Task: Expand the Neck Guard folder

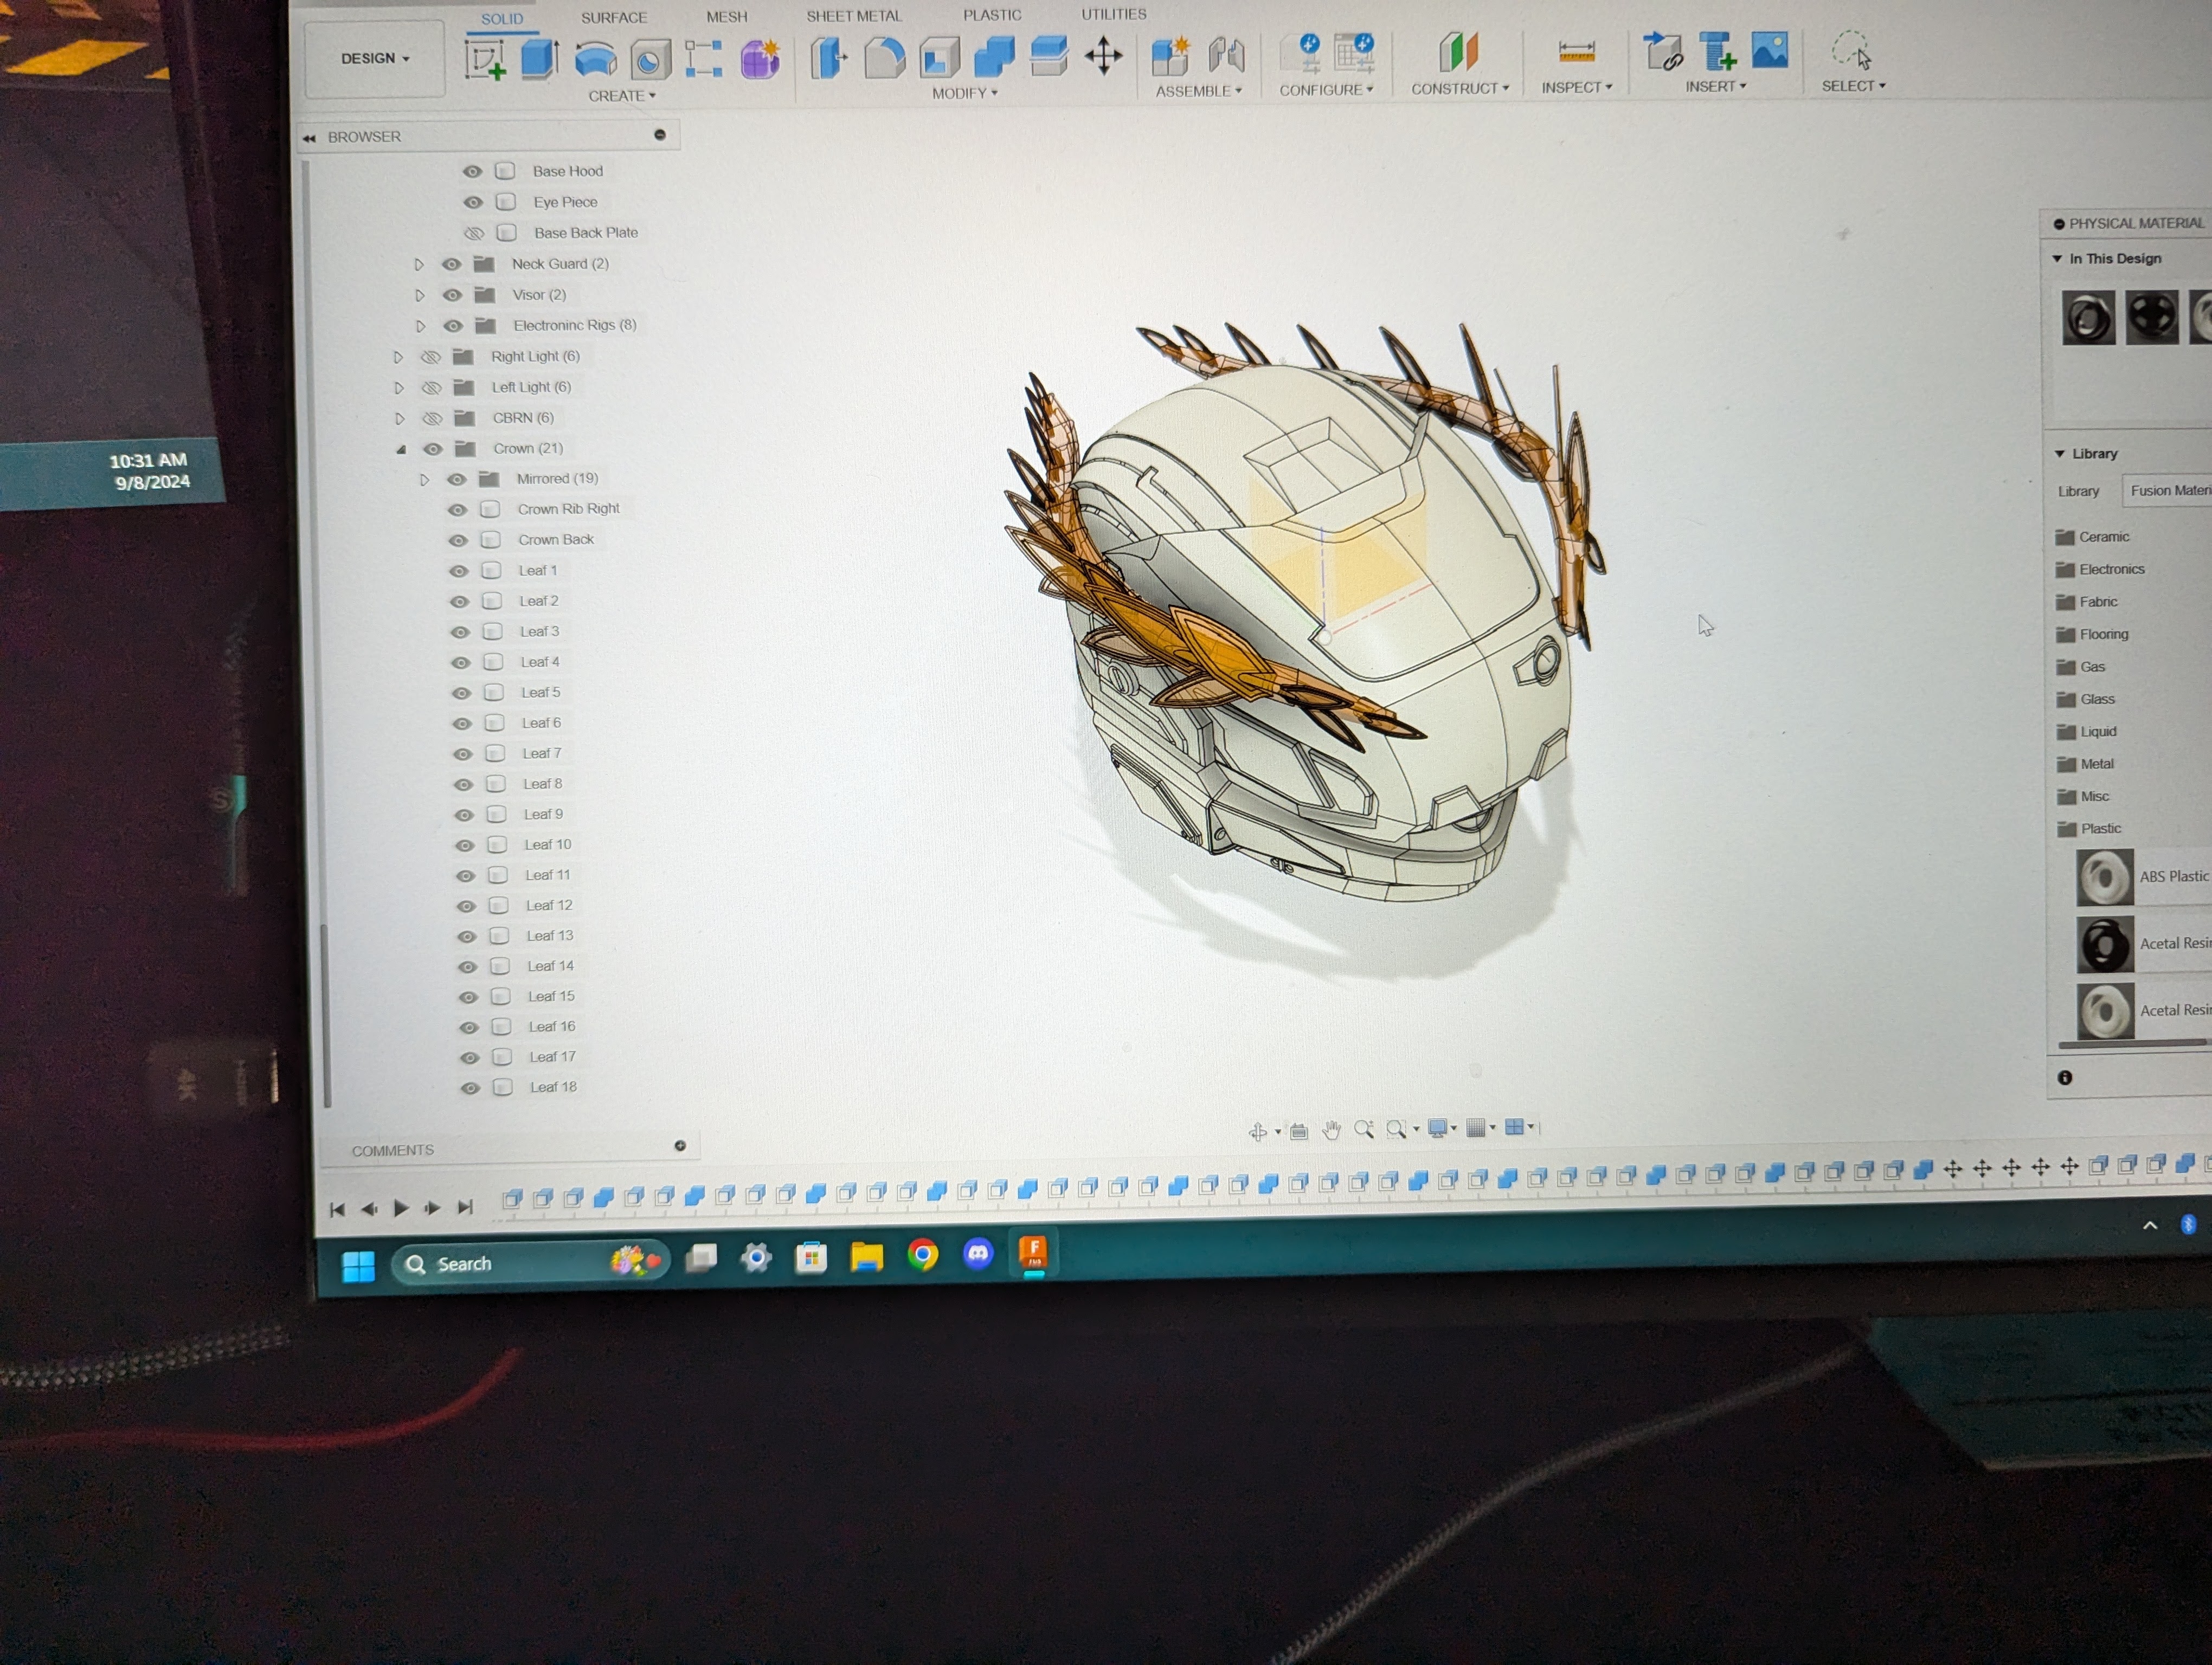Action: click(419, 265)
